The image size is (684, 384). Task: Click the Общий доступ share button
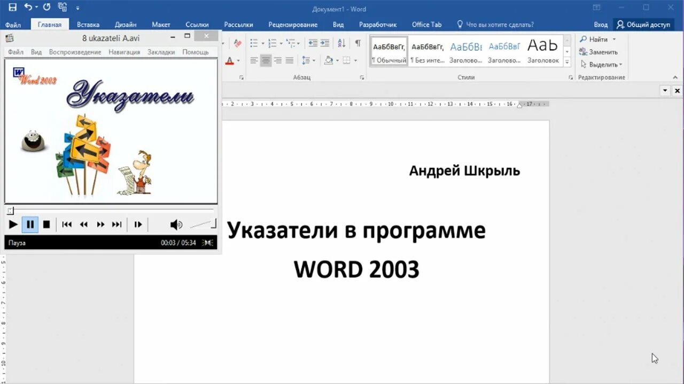[643, 25]
